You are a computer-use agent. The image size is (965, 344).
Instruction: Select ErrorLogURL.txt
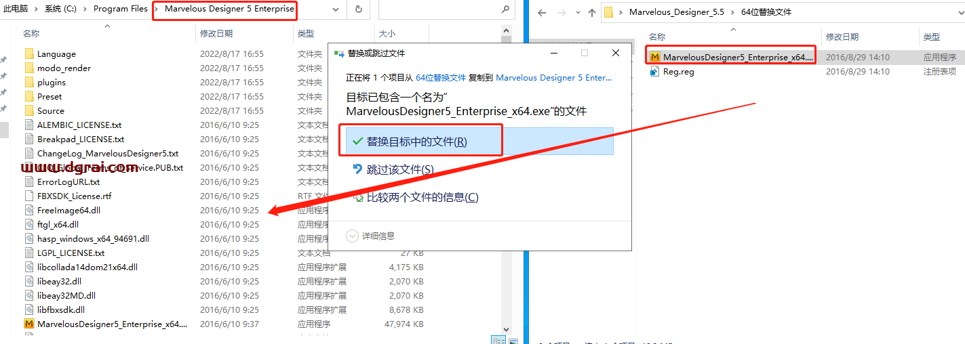pyautogui.click(x=68, y=181)
